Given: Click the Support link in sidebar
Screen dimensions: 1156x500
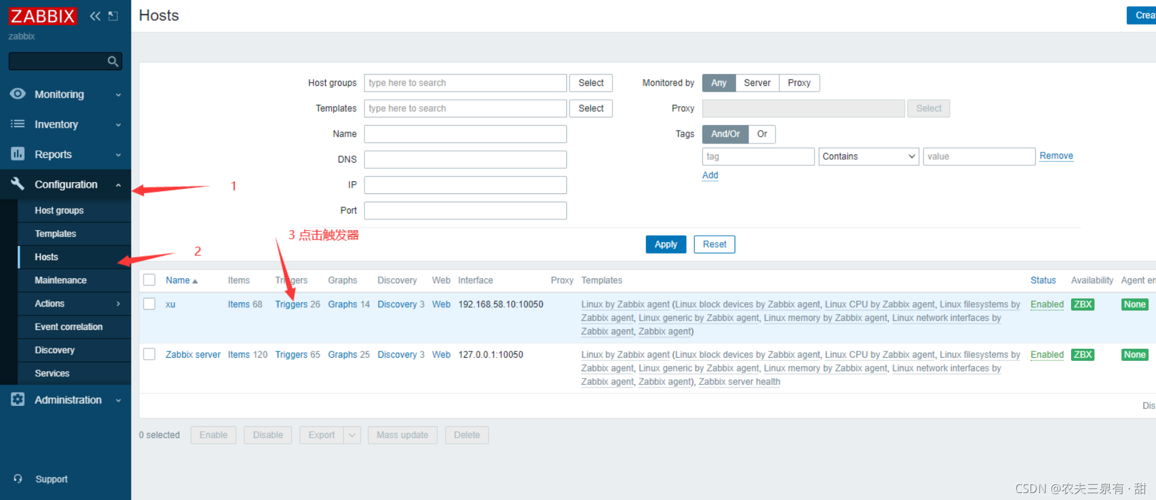Looking at the screenshot, I should pyautogui.click(x=51, y=479).
